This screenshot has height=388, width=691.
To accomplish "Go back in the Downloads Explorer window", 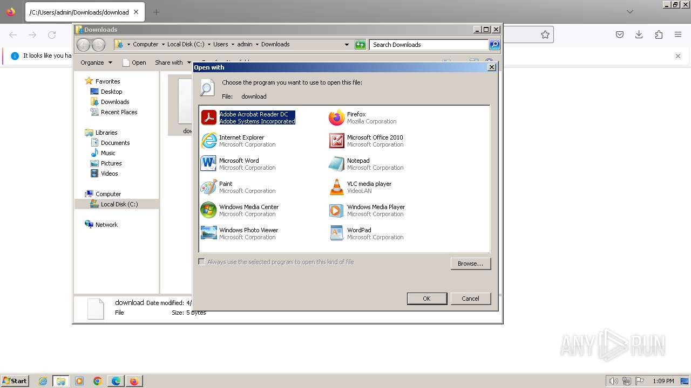I will click(83, 45).
